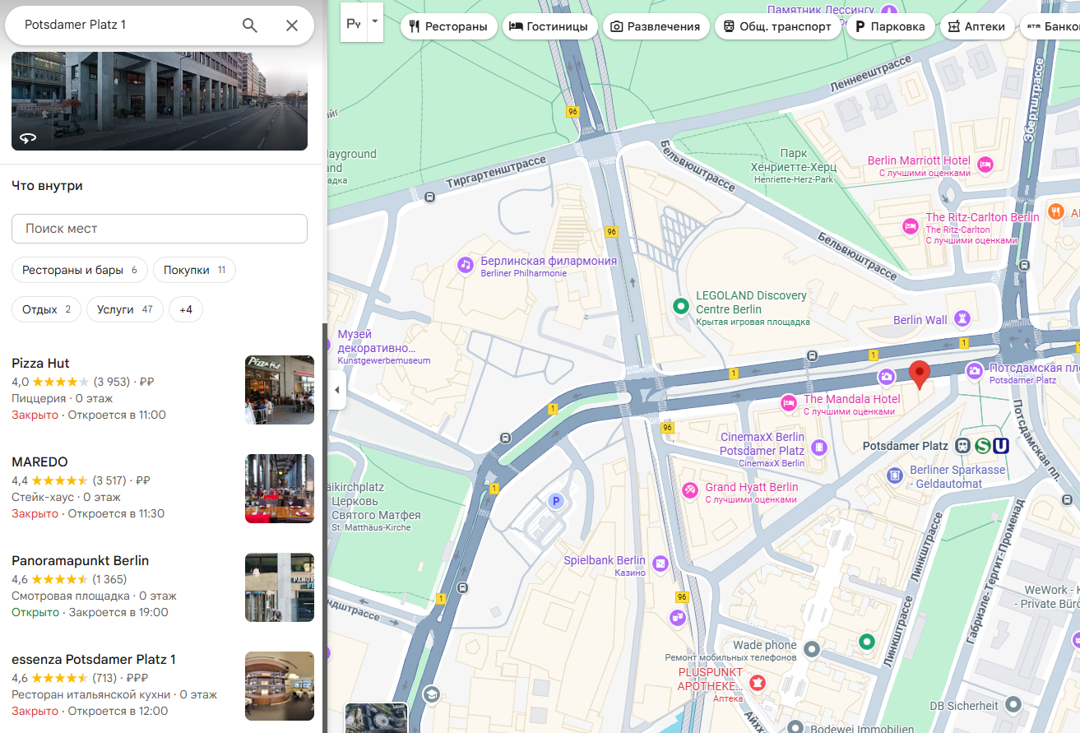Screen dimensions: 1080x733
Task: Click the LEGOLAND Discovery Centre green marker
Action: [x=680, y=306]
